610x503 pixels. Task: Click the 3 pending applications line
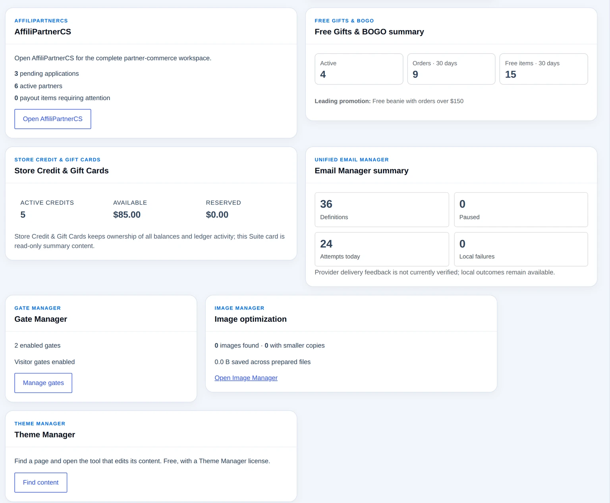pyautogui.click(x=46, y=74)
